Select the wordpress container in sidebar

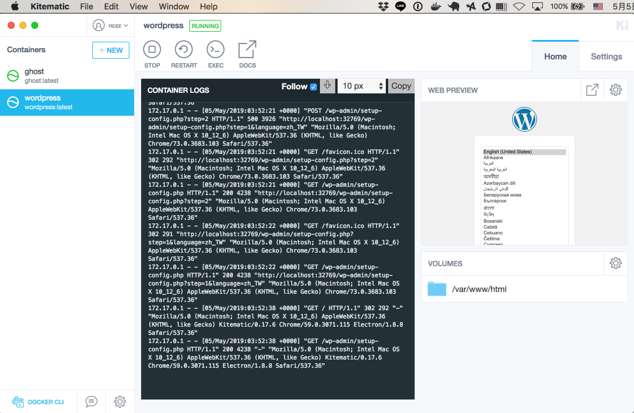(x=67, y=102)
